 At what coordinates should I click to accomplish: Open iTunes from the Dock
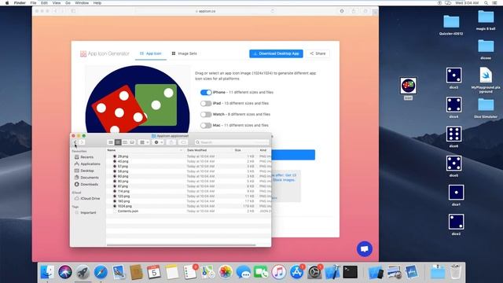point(279,272)
